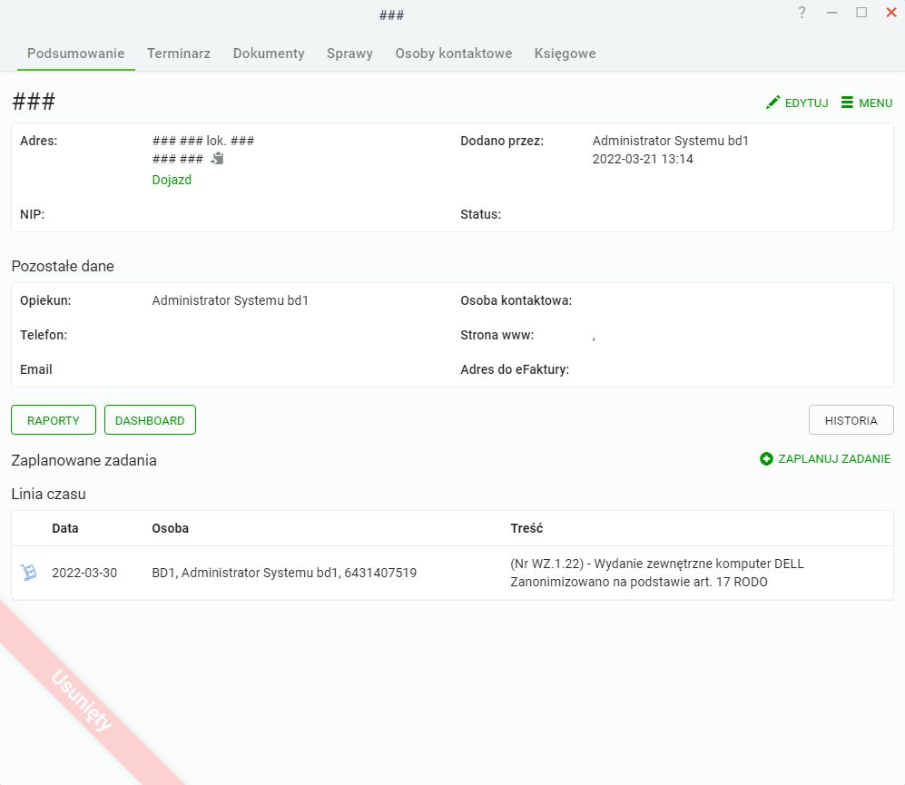Maximize the window

click(861, 13)
